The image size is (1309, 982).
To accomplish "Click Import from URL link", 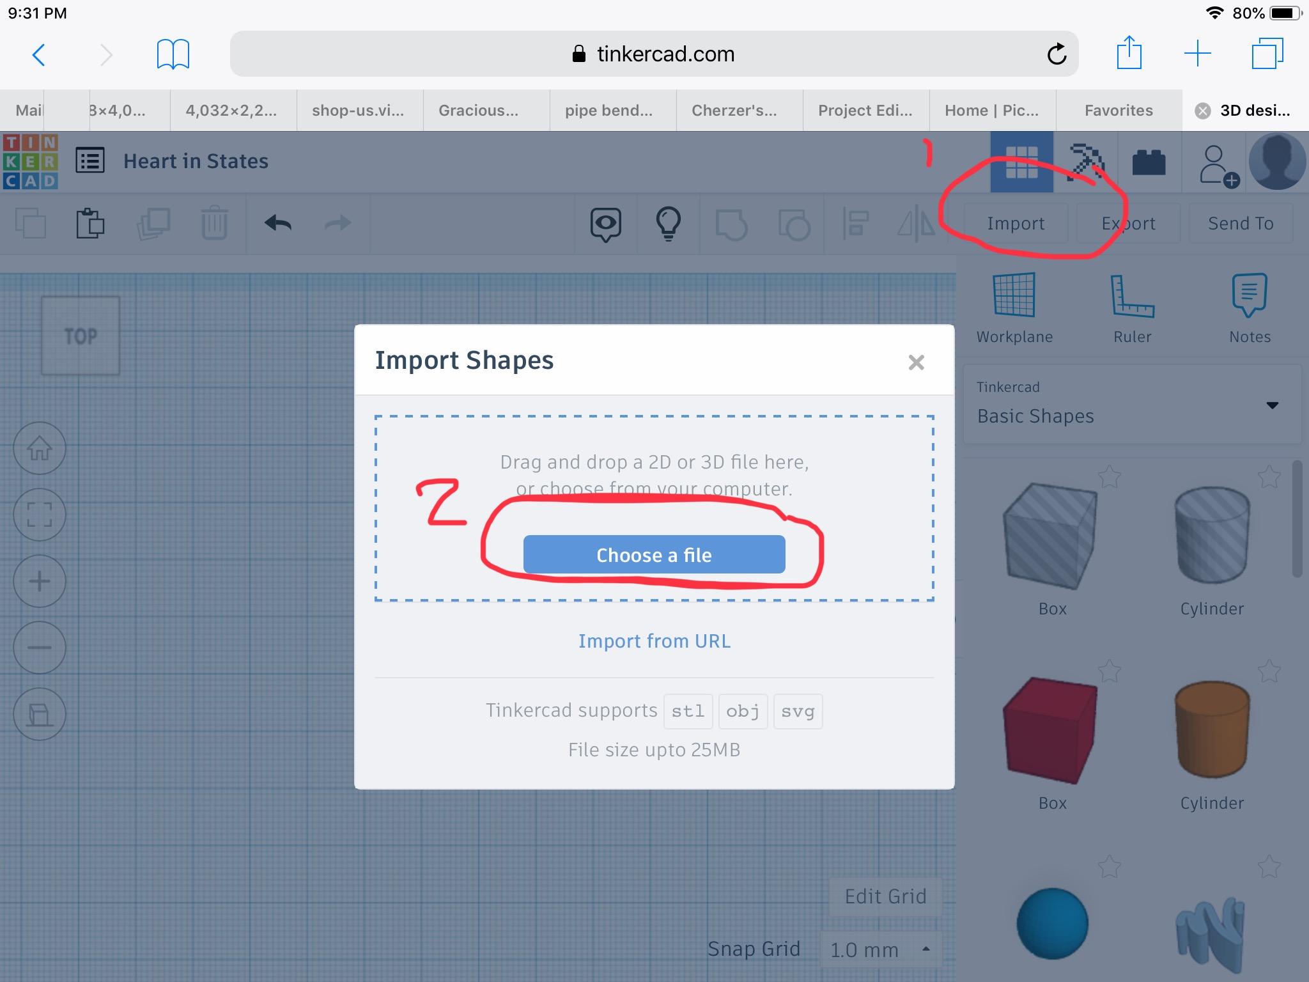I will tap(654, 641).
